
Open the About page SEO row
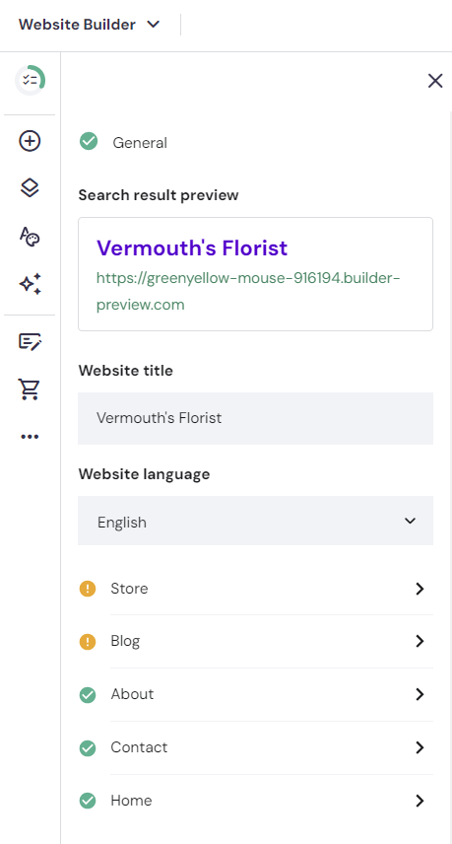click(256, 694)
